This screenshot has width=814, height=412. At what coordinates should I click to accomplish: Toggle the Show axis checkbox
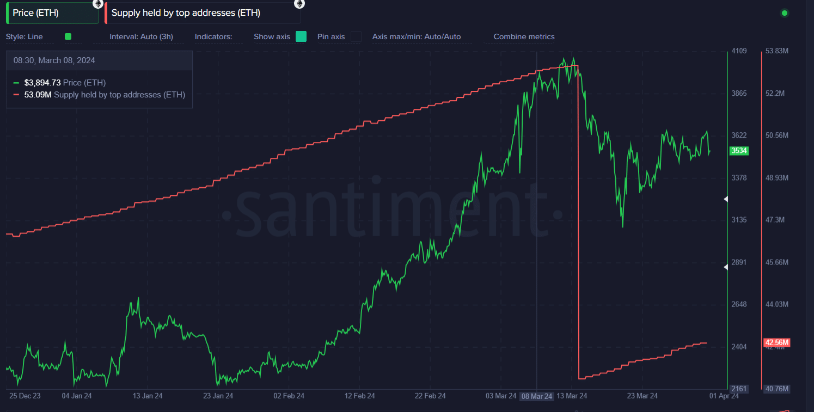[x=301, y=36]
